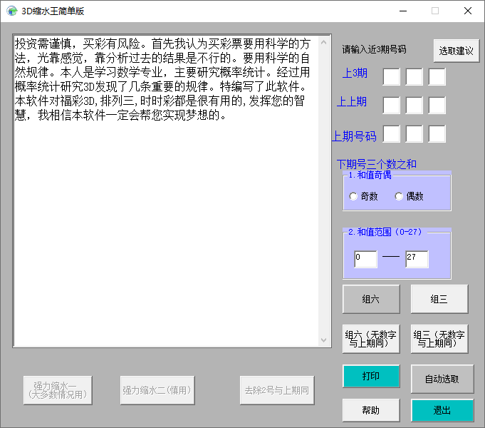Click the 强力缩水二(慎用) button
485x428 pixels.
click(x=157, y=390)
